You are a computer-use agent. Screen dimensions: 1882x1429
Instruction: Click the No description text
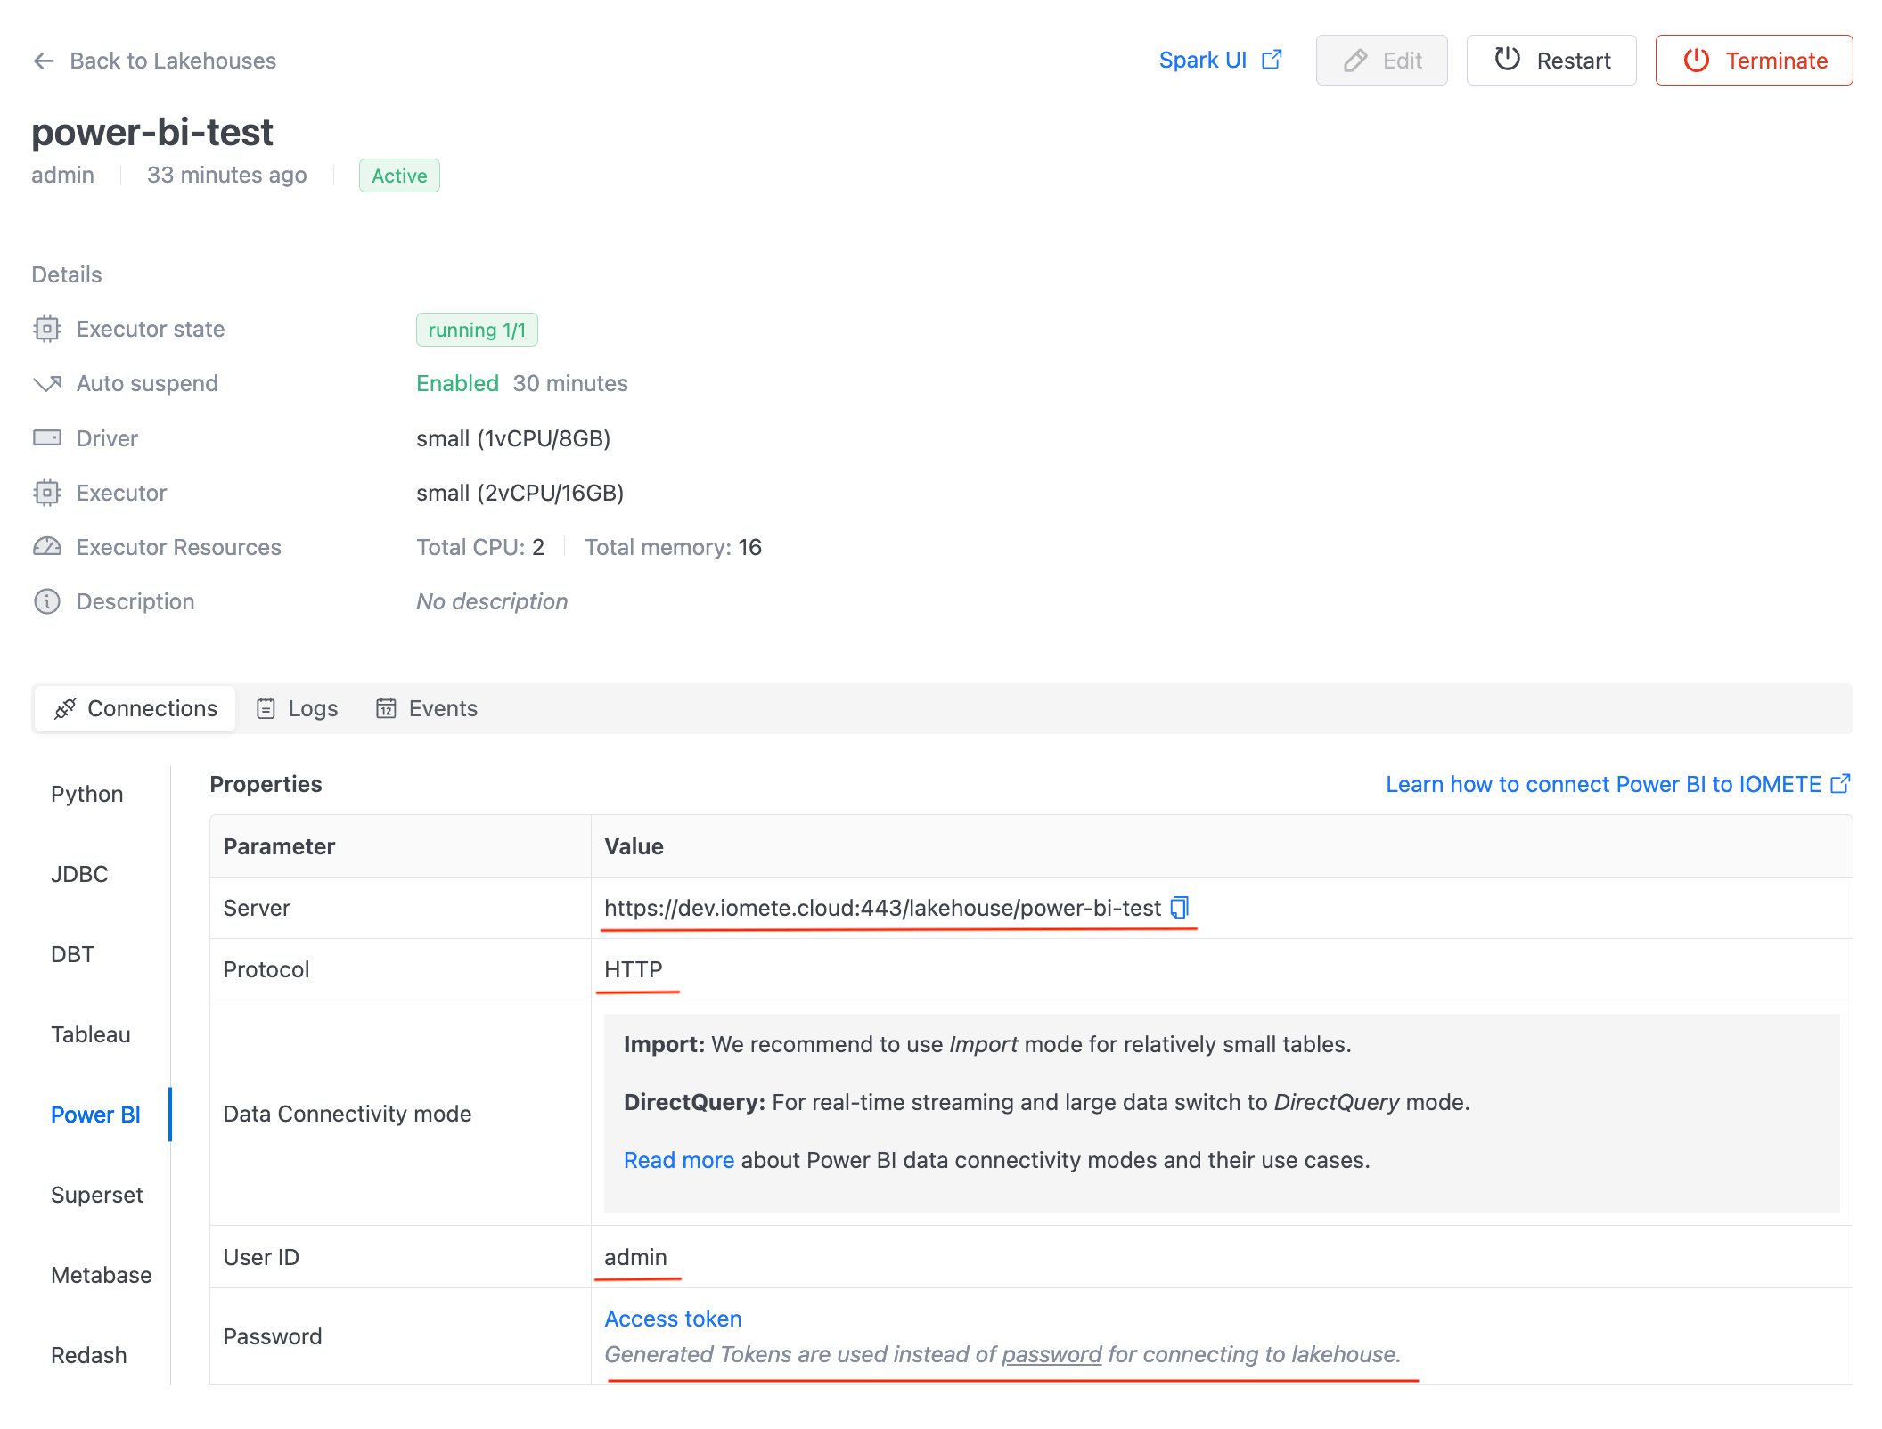tap(492, 601)
